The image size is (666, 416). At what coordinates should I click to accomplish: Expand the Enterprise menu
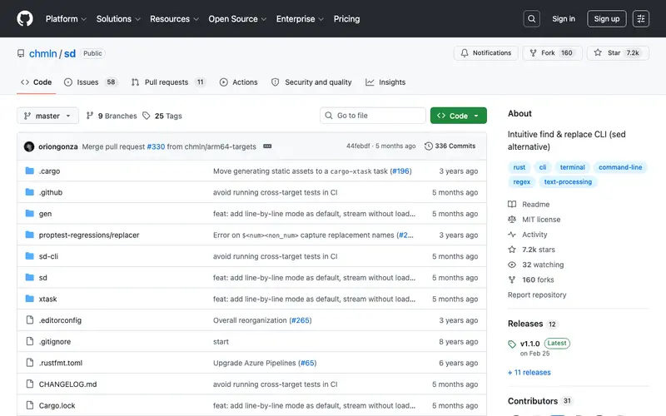pyautogui.click(x=300, y=19)
